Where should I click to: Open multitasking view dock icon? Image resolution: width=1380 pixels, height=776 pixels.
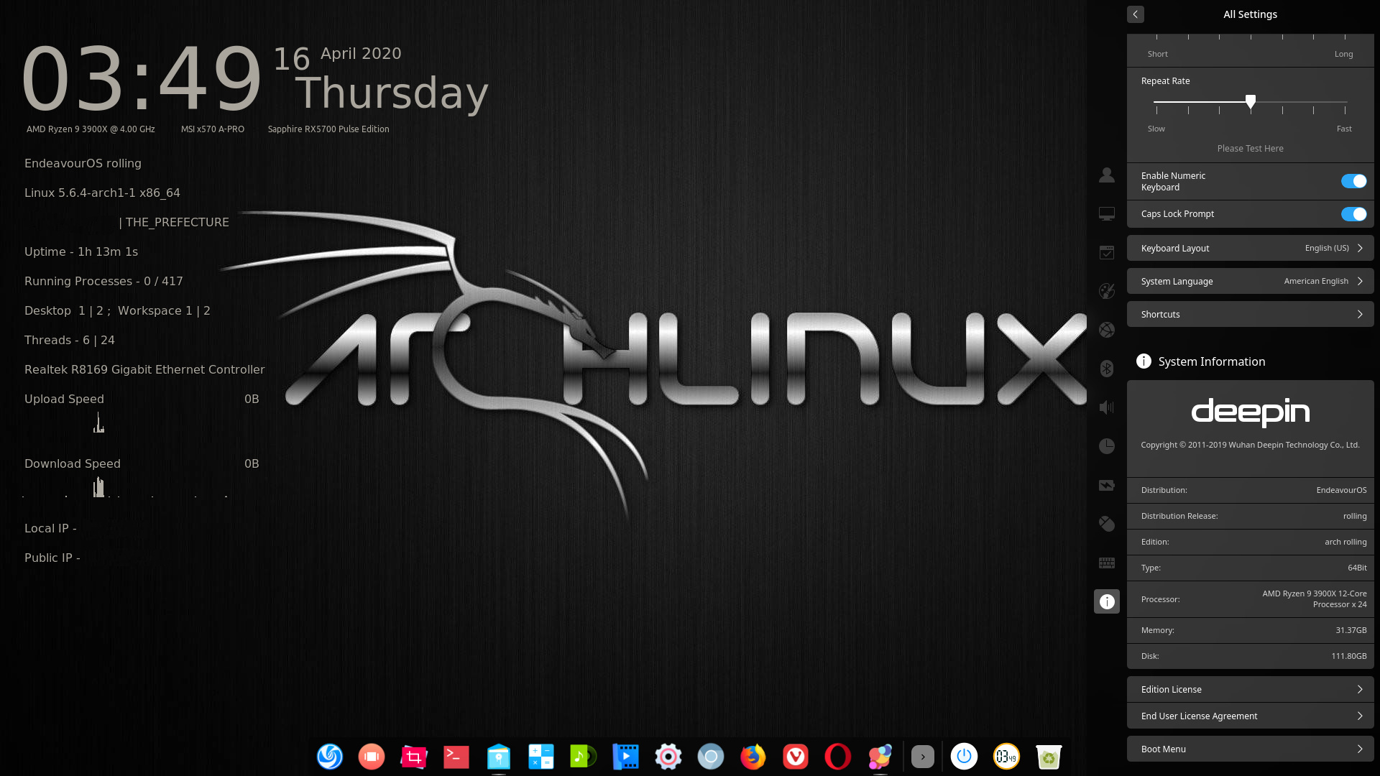coord(372,757)
